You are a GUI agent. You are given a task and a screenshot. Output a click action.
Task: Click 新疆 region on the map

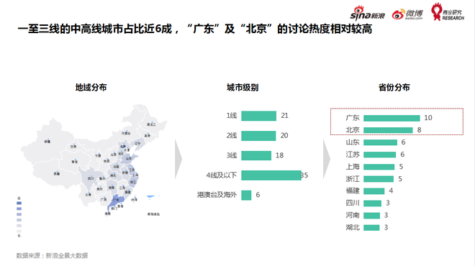point(47,142)
